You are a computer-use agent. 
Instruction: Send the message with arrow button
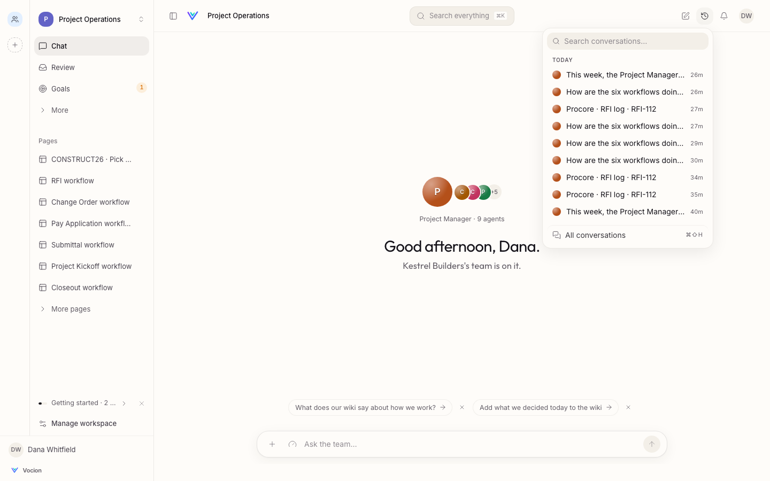[x=651, y=444]
